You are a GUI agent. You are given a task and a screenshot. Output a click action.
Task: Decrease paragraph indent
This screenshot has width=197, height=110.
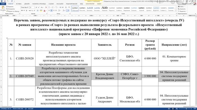coord(61,7)
